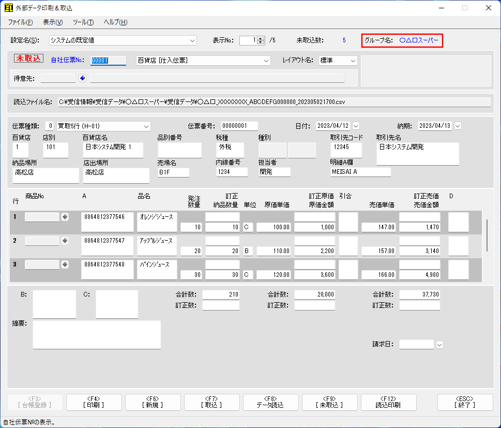Click the <F6> [新規] button
Screen dimensions: 501x428
point(153,402)
